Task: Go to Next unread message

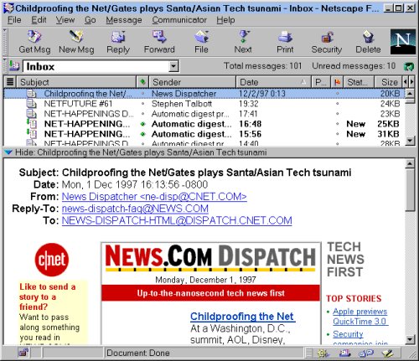Action: click(x=243, y=42)
